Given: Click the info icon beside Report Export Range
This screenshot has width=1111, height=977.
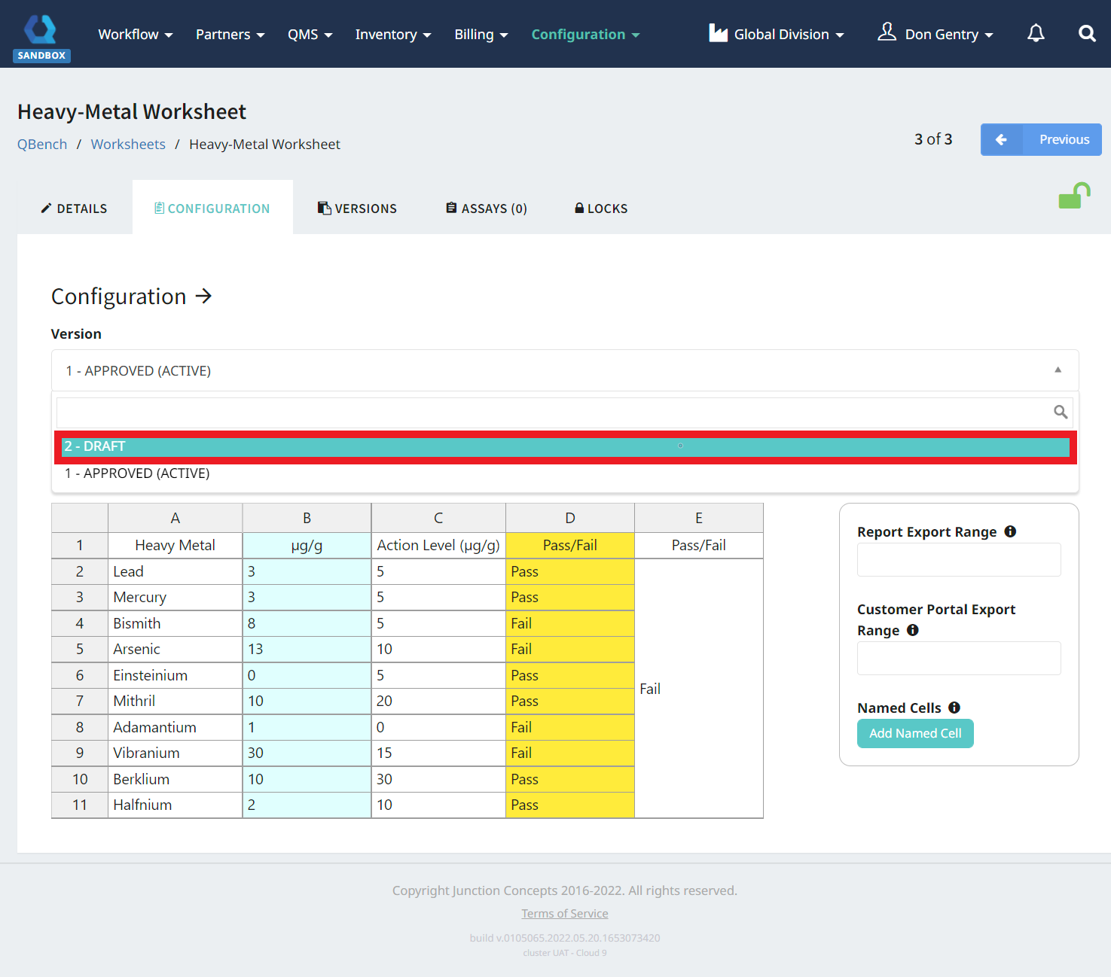Looking at the screenshot, I should [x=1010, y=531].
